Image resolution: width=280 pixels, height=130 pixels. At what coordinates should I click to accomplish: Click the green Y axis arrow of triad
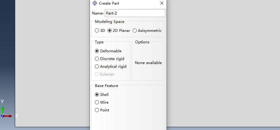pos(2,110)
